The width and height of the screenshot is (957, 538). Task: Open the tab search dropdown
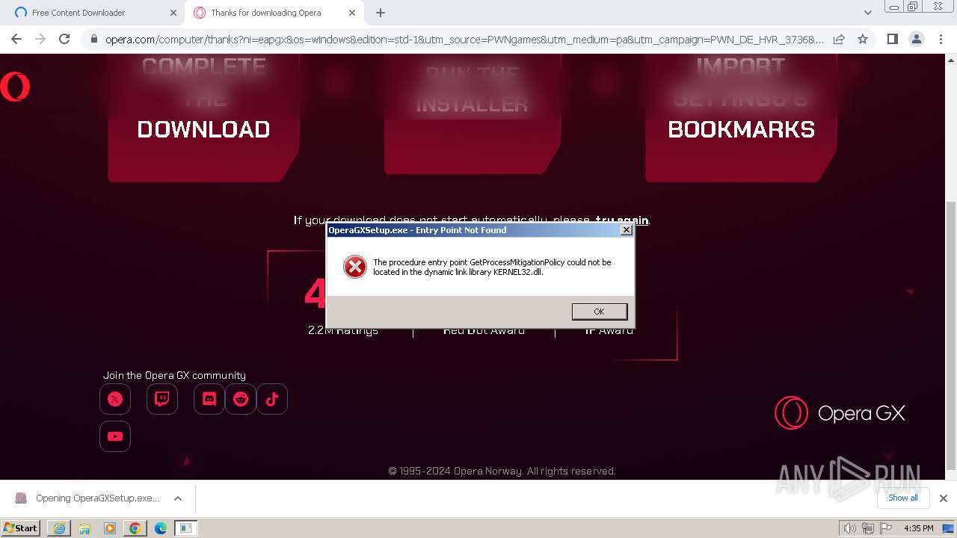[867, 13]
